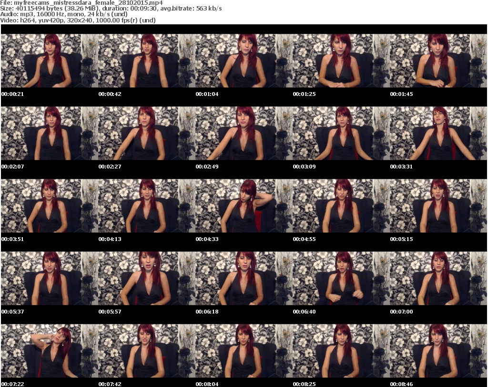Select the thumbnail frame at 00:03:51
The height and width of the screenshot is (387, 488).
[50, 206]
